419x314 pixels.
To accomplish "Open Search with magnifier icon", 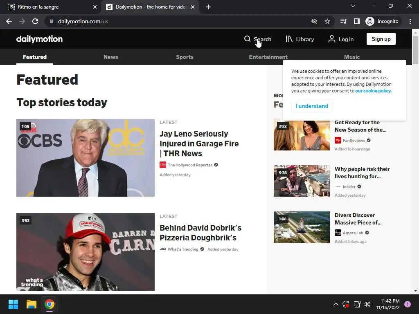I will (x=258, y=39).
